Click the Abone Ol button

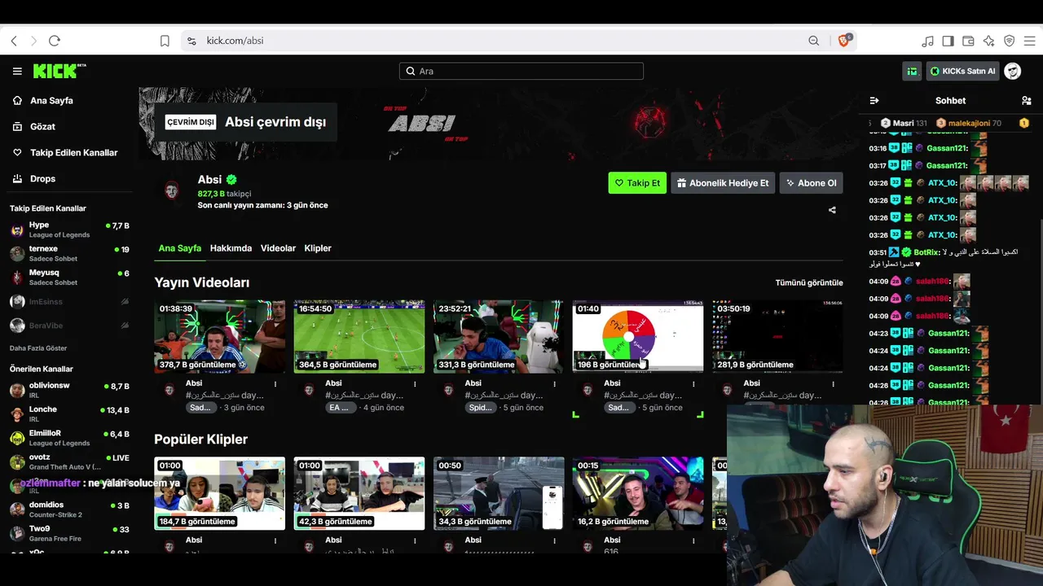click(811, 183)
